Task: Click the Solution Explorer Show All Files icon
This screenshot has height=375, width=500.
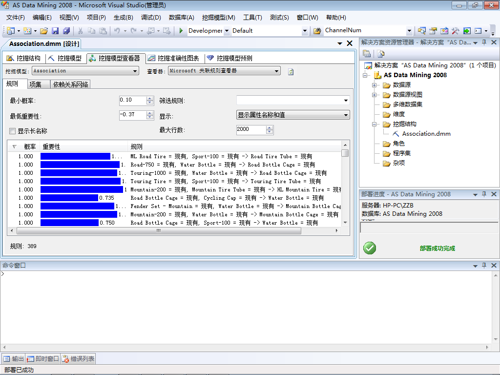Action: tap(381, 54)
